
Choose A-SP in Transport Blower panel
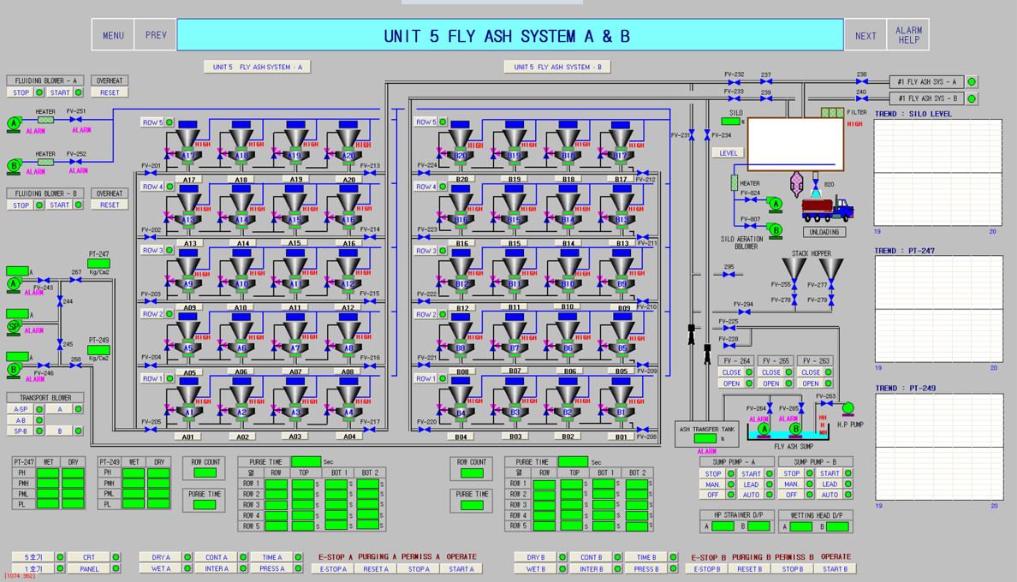pos(21,409)
